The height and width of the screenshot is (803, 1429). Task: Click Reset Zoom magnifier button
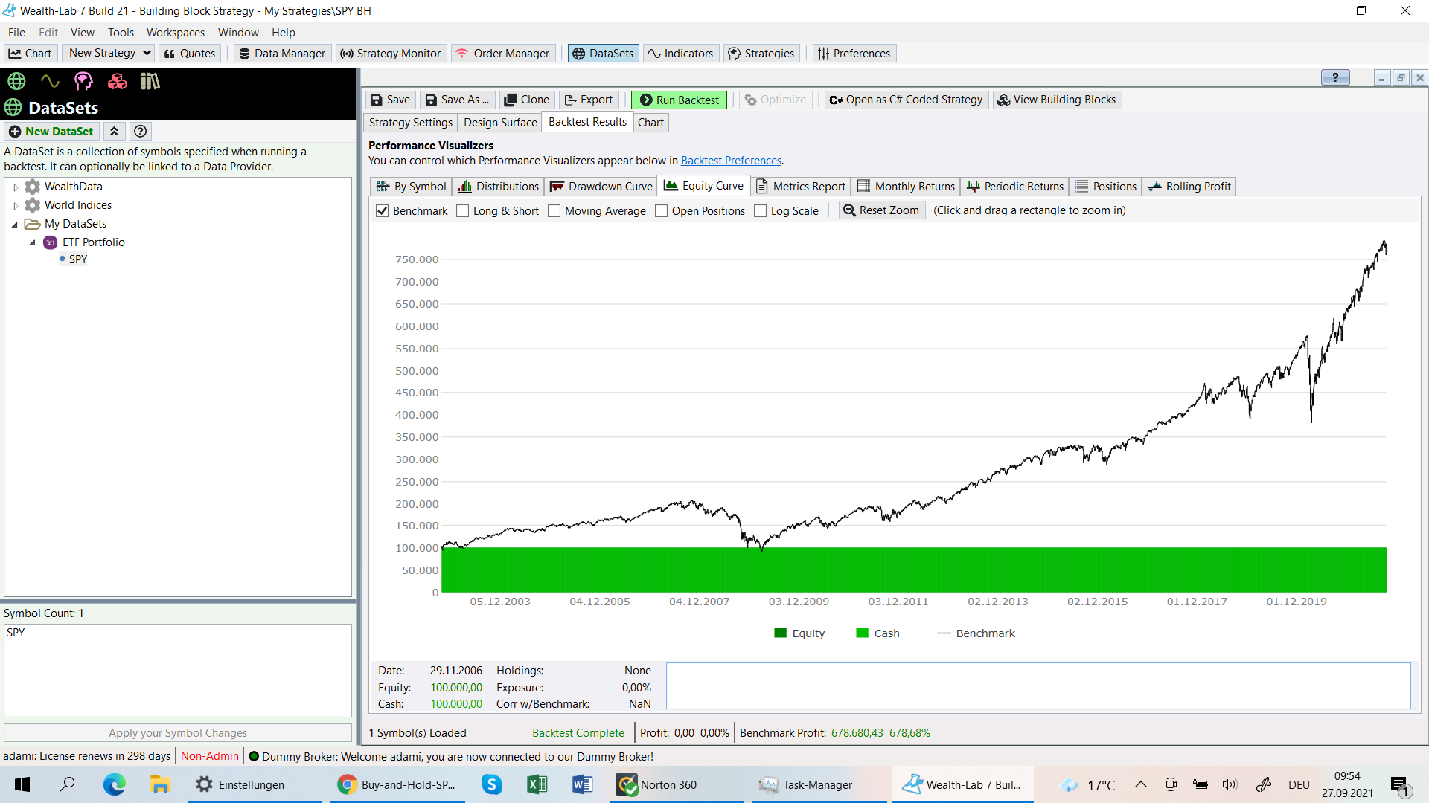(882, 210)
